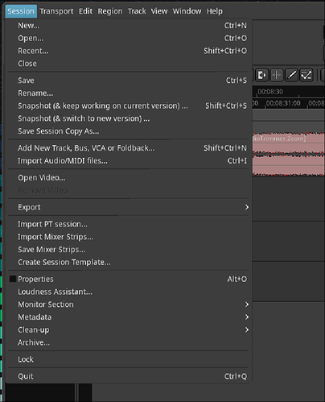Select Open Video... entry
The height and width of the screenshot is (402, 325).
coord(129,178)
